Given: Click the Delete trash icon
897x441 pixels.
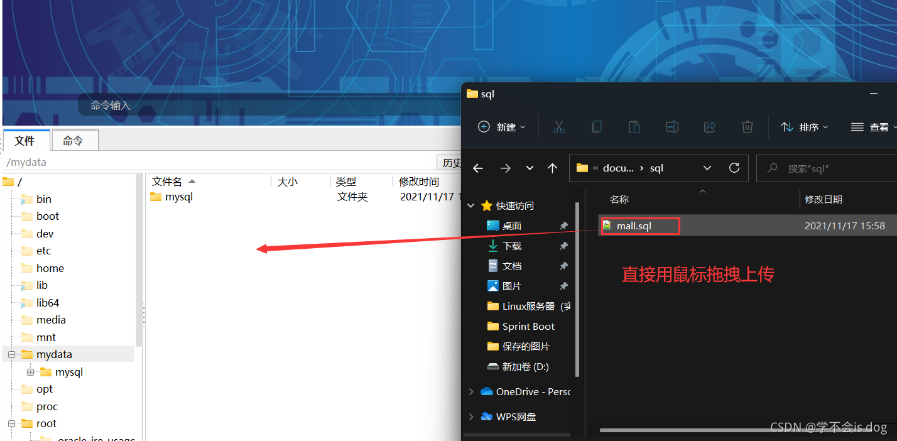Looking at the screenshot, I should tap(747, 127).
